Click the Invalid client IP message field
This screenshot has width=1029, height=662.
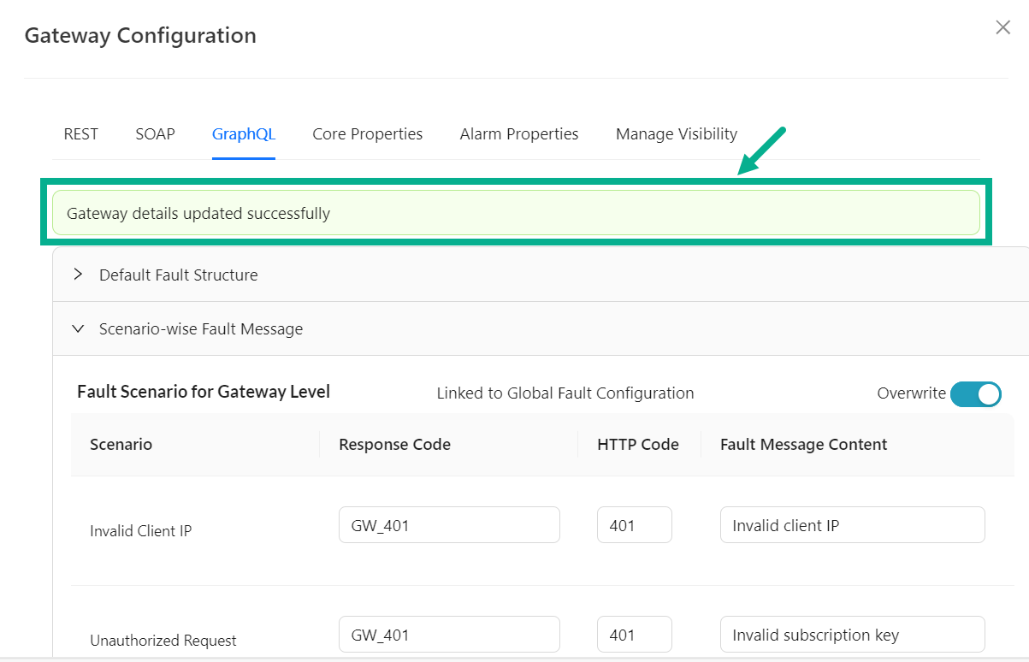[x=852, y=525]
